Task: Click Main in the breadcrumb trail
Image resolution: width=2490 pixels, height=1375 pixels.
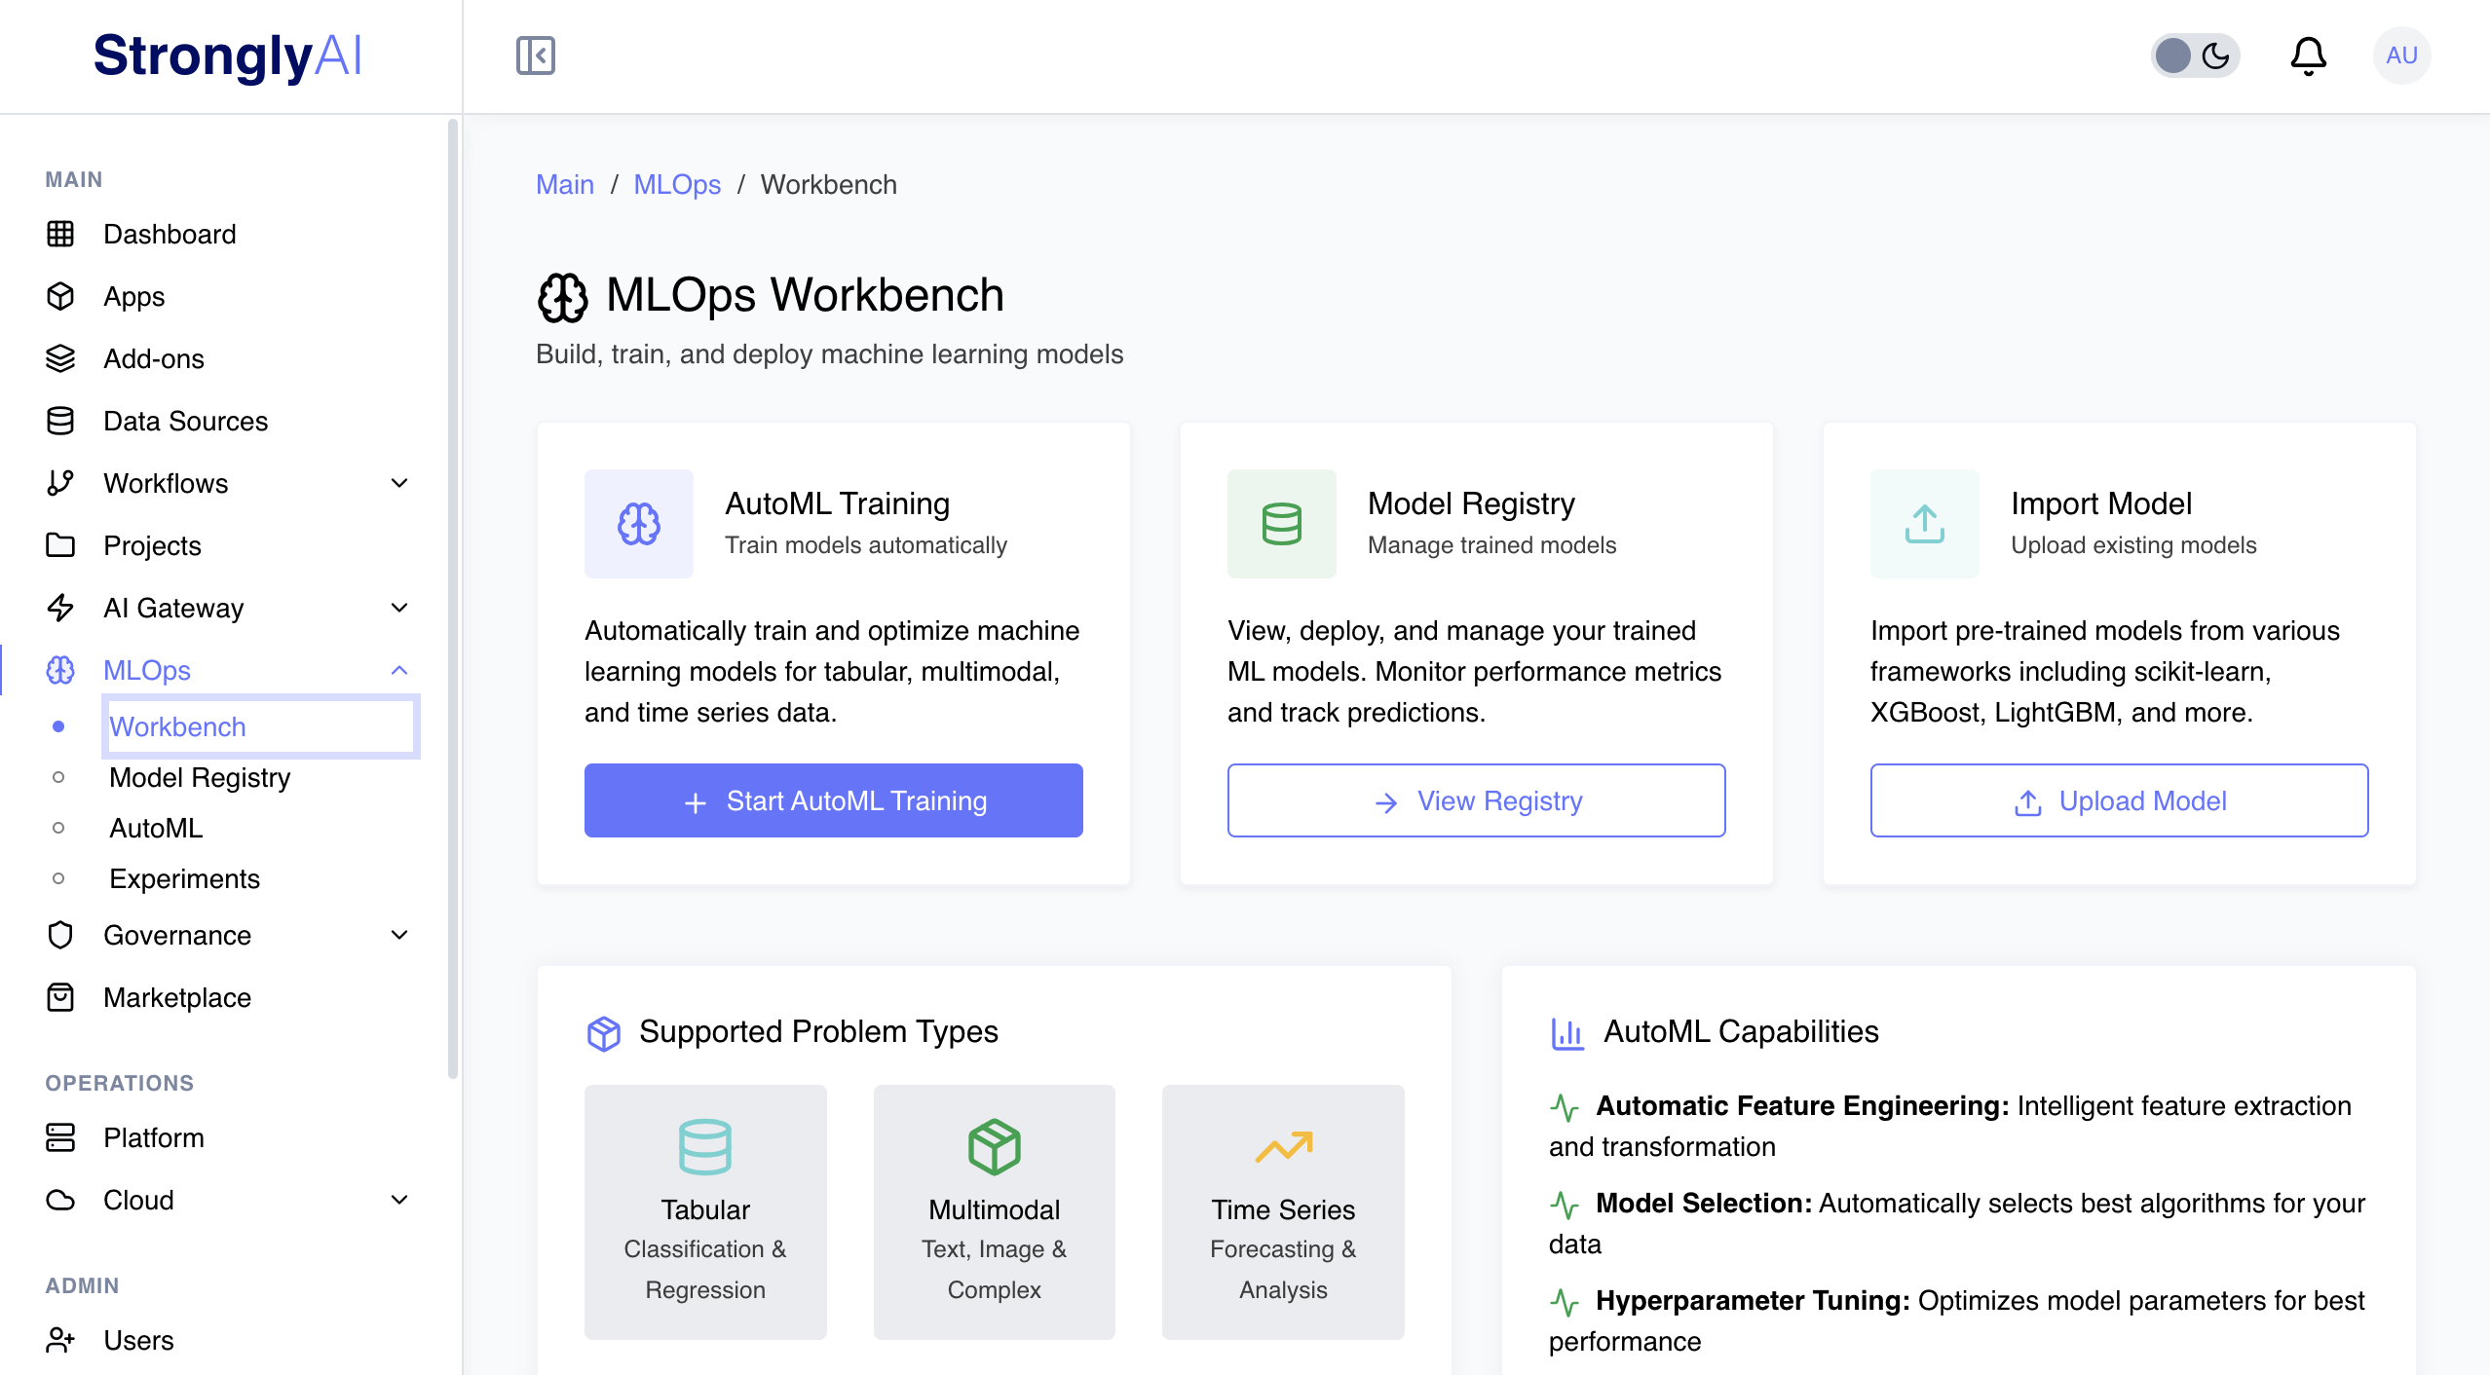Action: [565, 184]
